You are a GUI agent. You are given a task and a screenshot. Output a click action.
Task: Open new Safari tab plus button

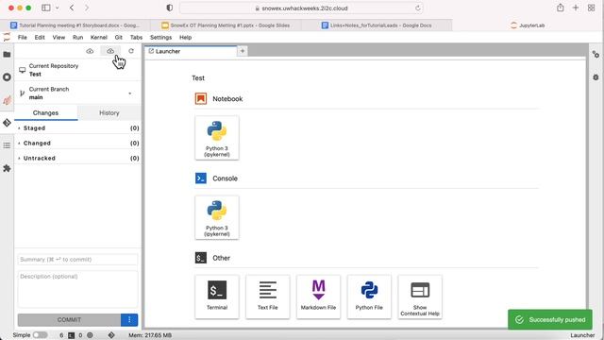[576, 8]
